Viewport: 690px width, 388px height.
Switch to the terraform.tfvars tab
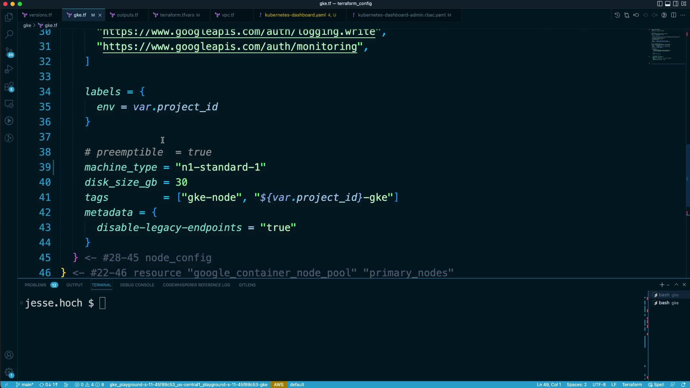177,15
